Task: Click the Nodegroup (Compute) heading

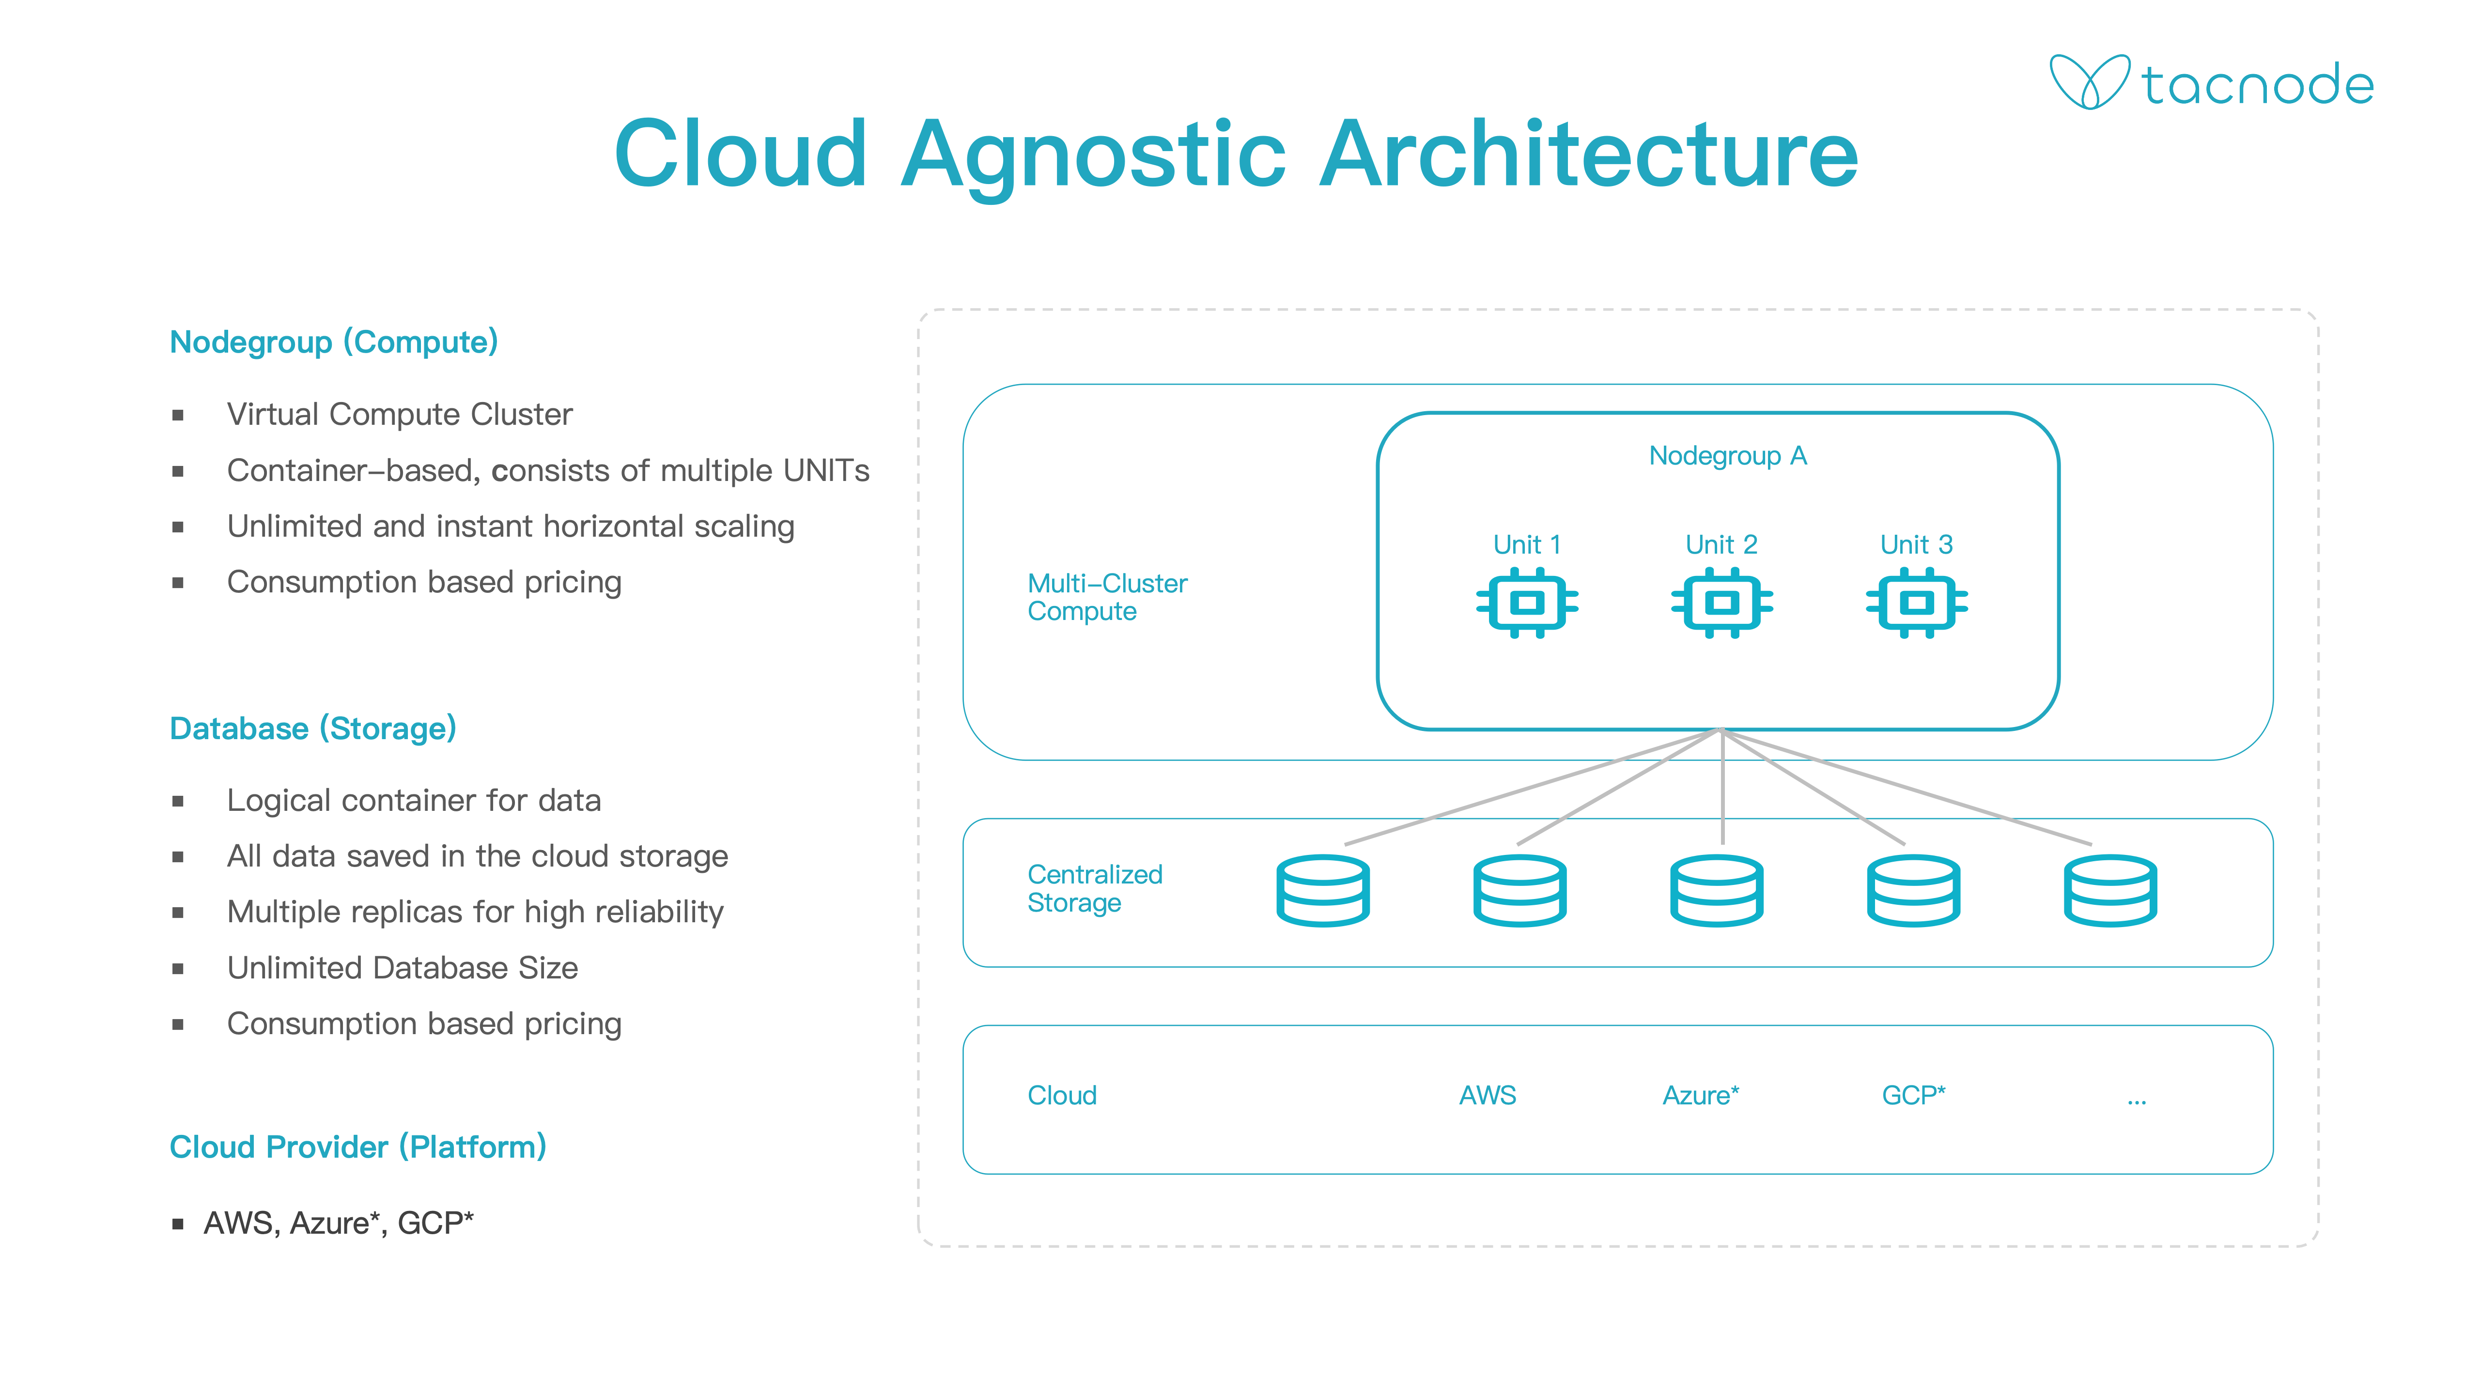Action: [334, 343]
